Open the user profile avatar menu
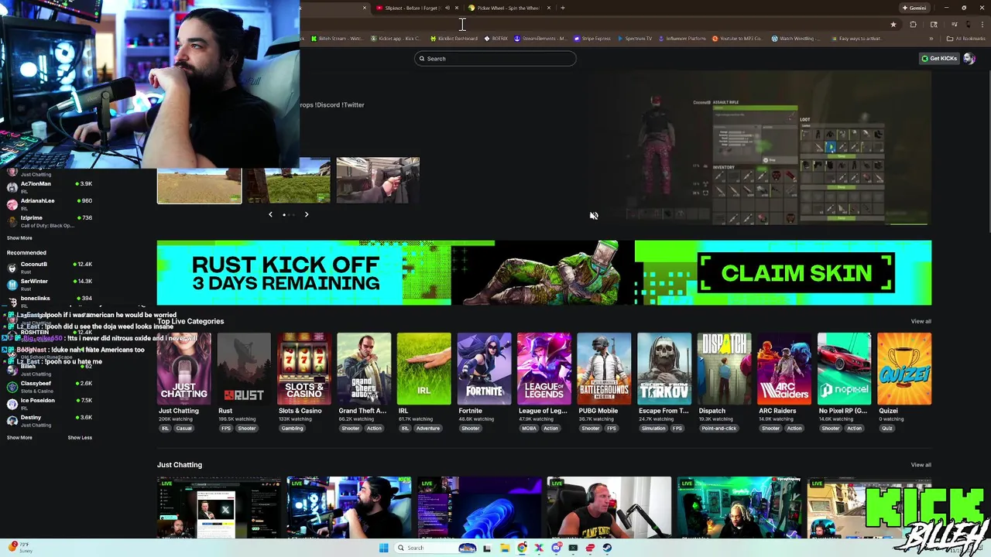 969,59
